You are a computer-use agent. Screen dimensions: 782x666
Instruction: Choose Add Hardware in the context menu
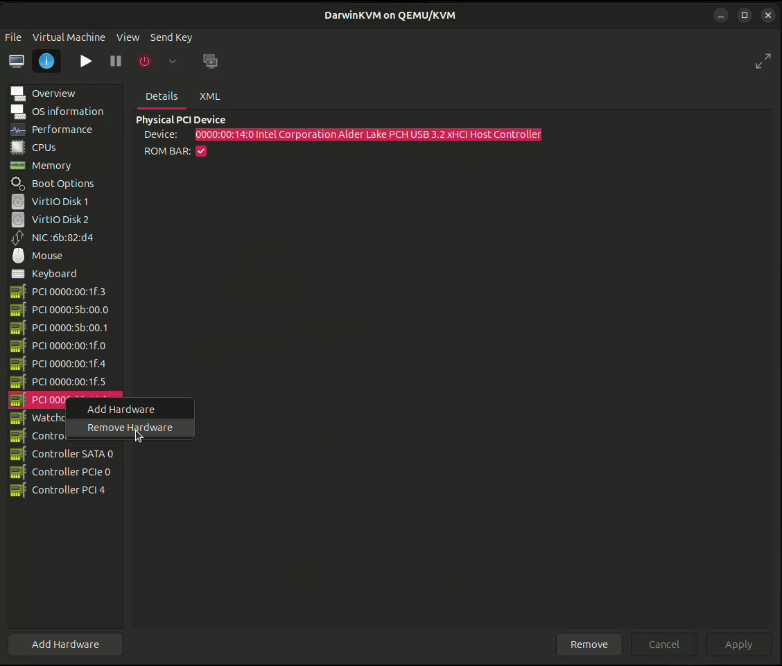pos(121,410)
